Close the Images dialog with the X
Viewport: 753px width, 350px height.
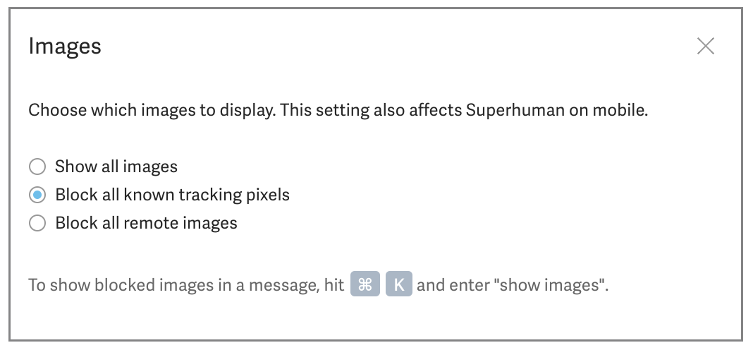706,47
